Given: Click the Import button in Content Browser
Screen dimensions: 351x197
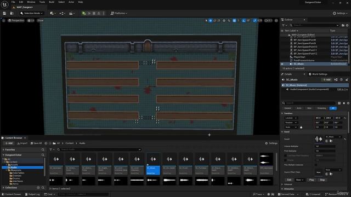Looking at the screenshot, I should (22, 143).
